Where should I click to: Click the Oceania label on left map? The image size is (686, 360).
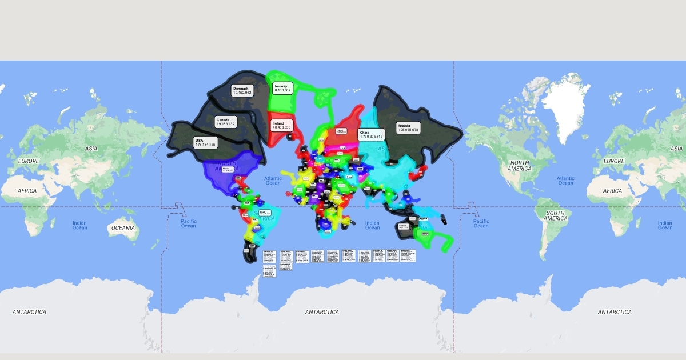tap(123, 228)
